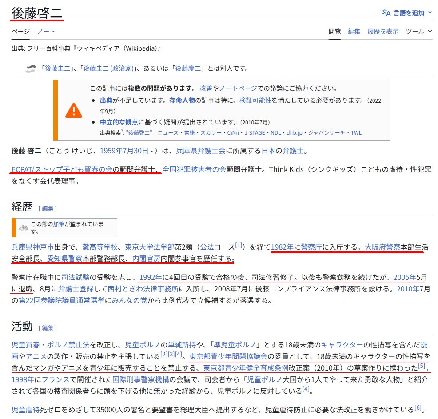Open the 東京大学法学部 link

150,247
